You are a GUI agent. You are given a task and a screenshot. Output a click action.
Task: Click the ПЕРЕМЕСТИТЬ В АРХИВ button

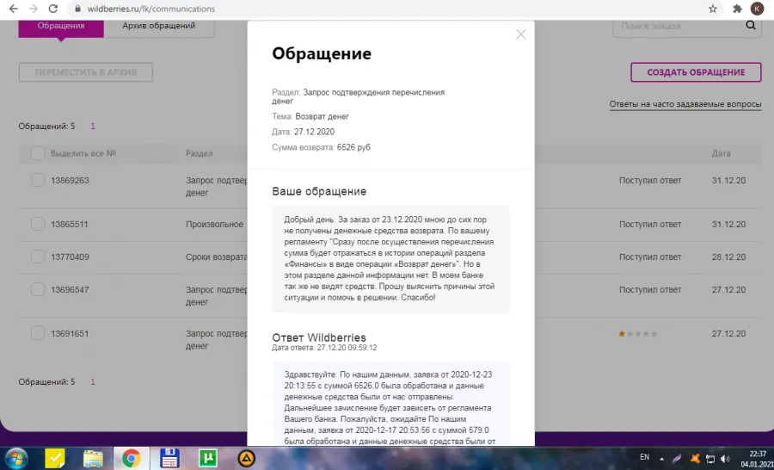click(x=86, y=72)
